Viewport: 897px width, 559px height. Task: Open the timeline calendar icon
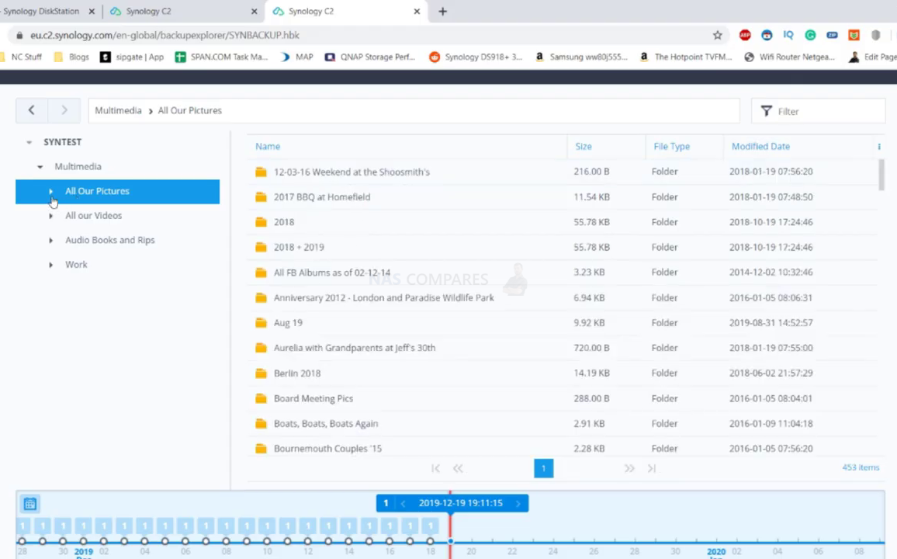[x=29, y=504]
